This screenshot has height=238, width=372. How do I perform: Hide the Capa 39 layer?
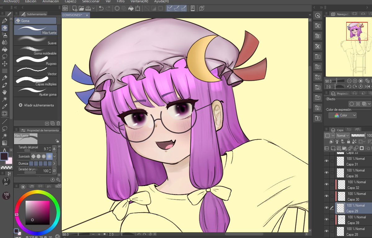point(326,219)
